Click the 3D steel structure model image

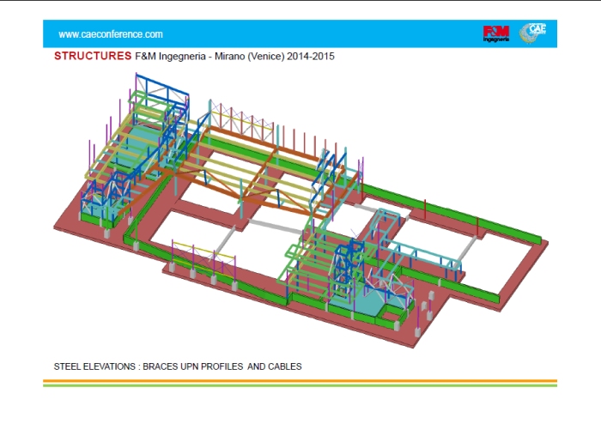[x=300, y=215]
